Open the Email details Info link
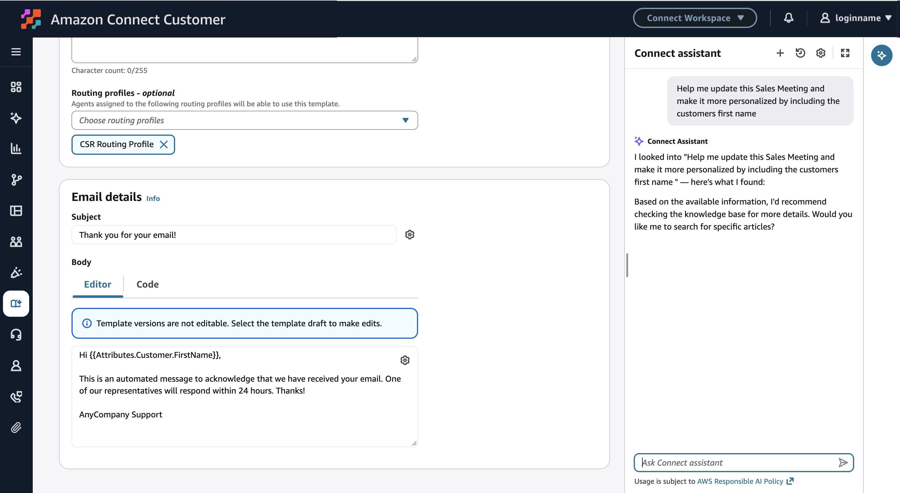This screenshot has height=493, width=900. coord(153,198)
